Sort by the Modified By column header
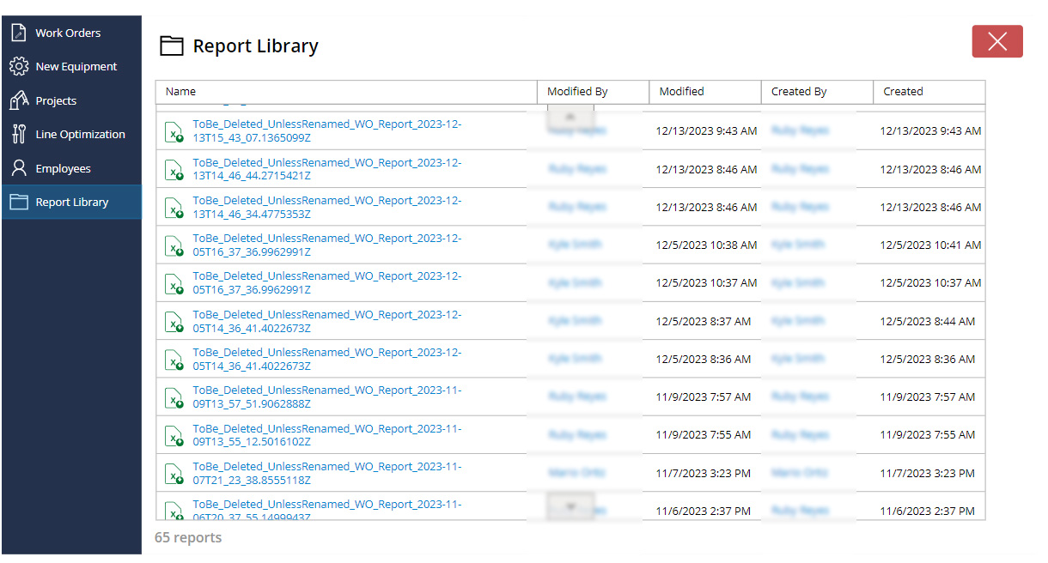 577,92
